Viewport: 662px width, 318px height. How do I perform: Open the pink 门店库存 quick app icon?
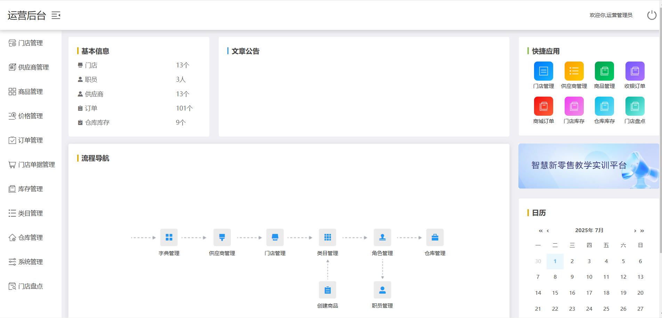coord(574,106)
